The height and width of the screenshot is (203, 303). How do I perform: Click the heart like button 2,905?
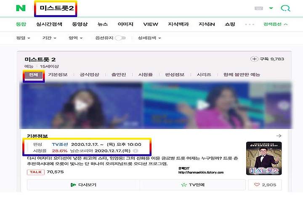[265, 185]
